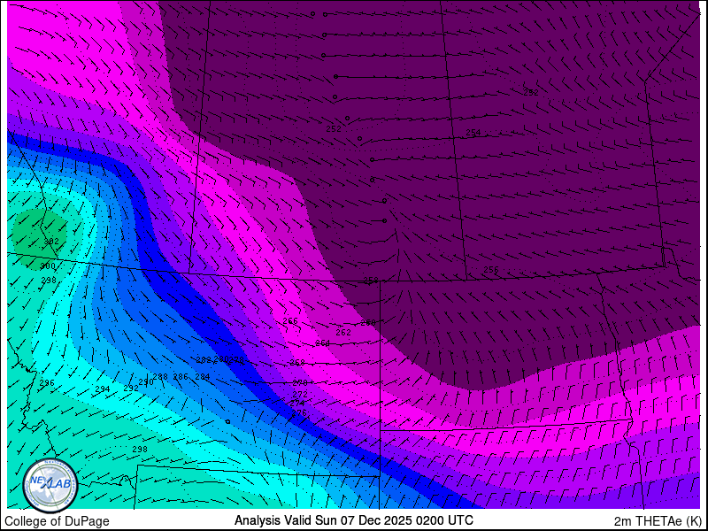Image resolution: width=708 pixels, height=531 pixels.
Task: Click the 288 contour label
Action: pos(160,377)
